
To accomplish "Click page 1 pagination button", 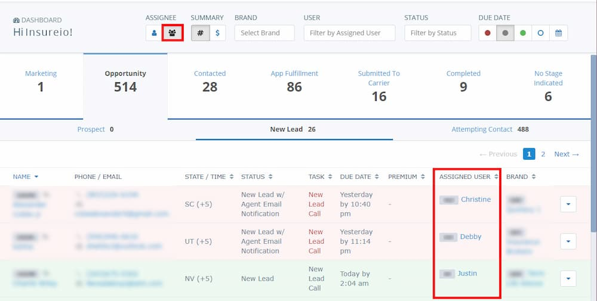I will point(529,154).
